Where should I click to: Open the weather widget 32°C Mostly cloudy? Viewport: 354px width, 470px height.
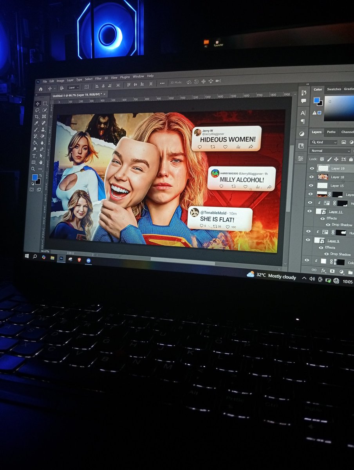pyautogui.click(x=271, y=275)
